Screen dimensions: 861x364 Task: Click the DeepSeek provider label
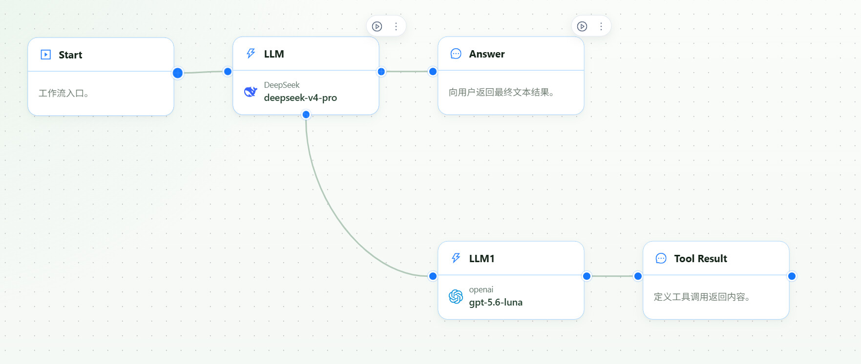click(x=282, y=85)
